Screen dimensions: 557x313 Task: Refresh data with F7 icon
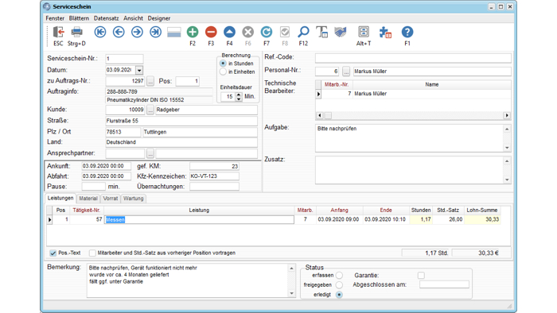pos(267,33)
